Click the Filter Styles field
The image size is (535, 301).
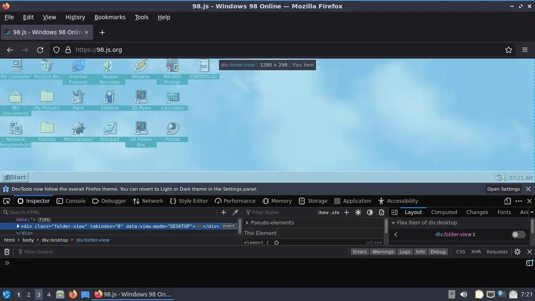[x=279, y=212]
